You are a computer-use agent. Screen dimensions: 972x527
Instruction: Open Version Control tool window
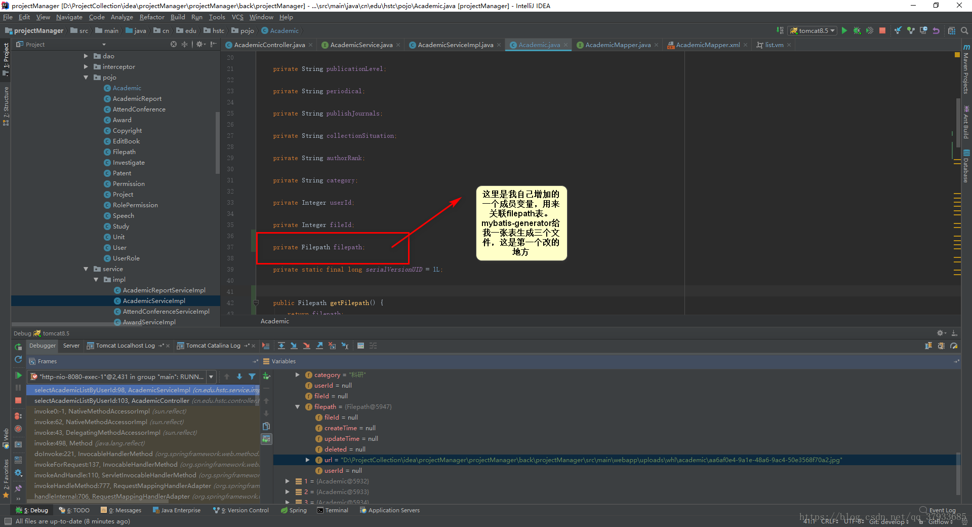pyautogui.click(x=241, y=510)
